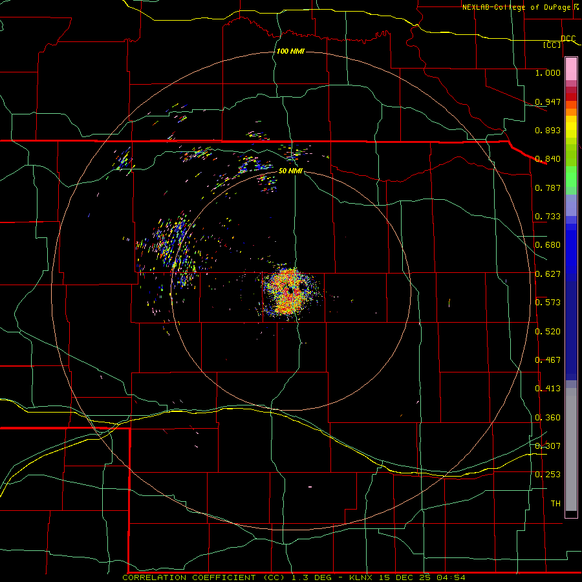Click the bright green segment of color bar
This screenshot has width=582, height=582.
pyautogui.click(x=571, y=177)
